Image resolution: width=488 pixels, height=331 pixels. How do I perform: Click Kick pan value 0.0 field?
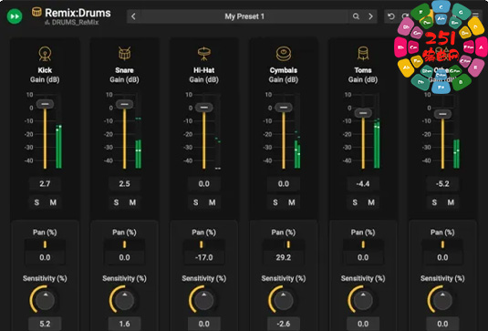point(45,257)
